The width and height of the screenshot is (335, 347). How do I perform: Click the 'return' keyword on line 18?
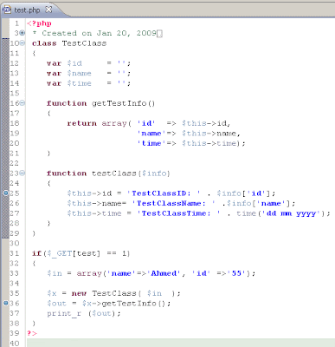[x=81, y=123]
